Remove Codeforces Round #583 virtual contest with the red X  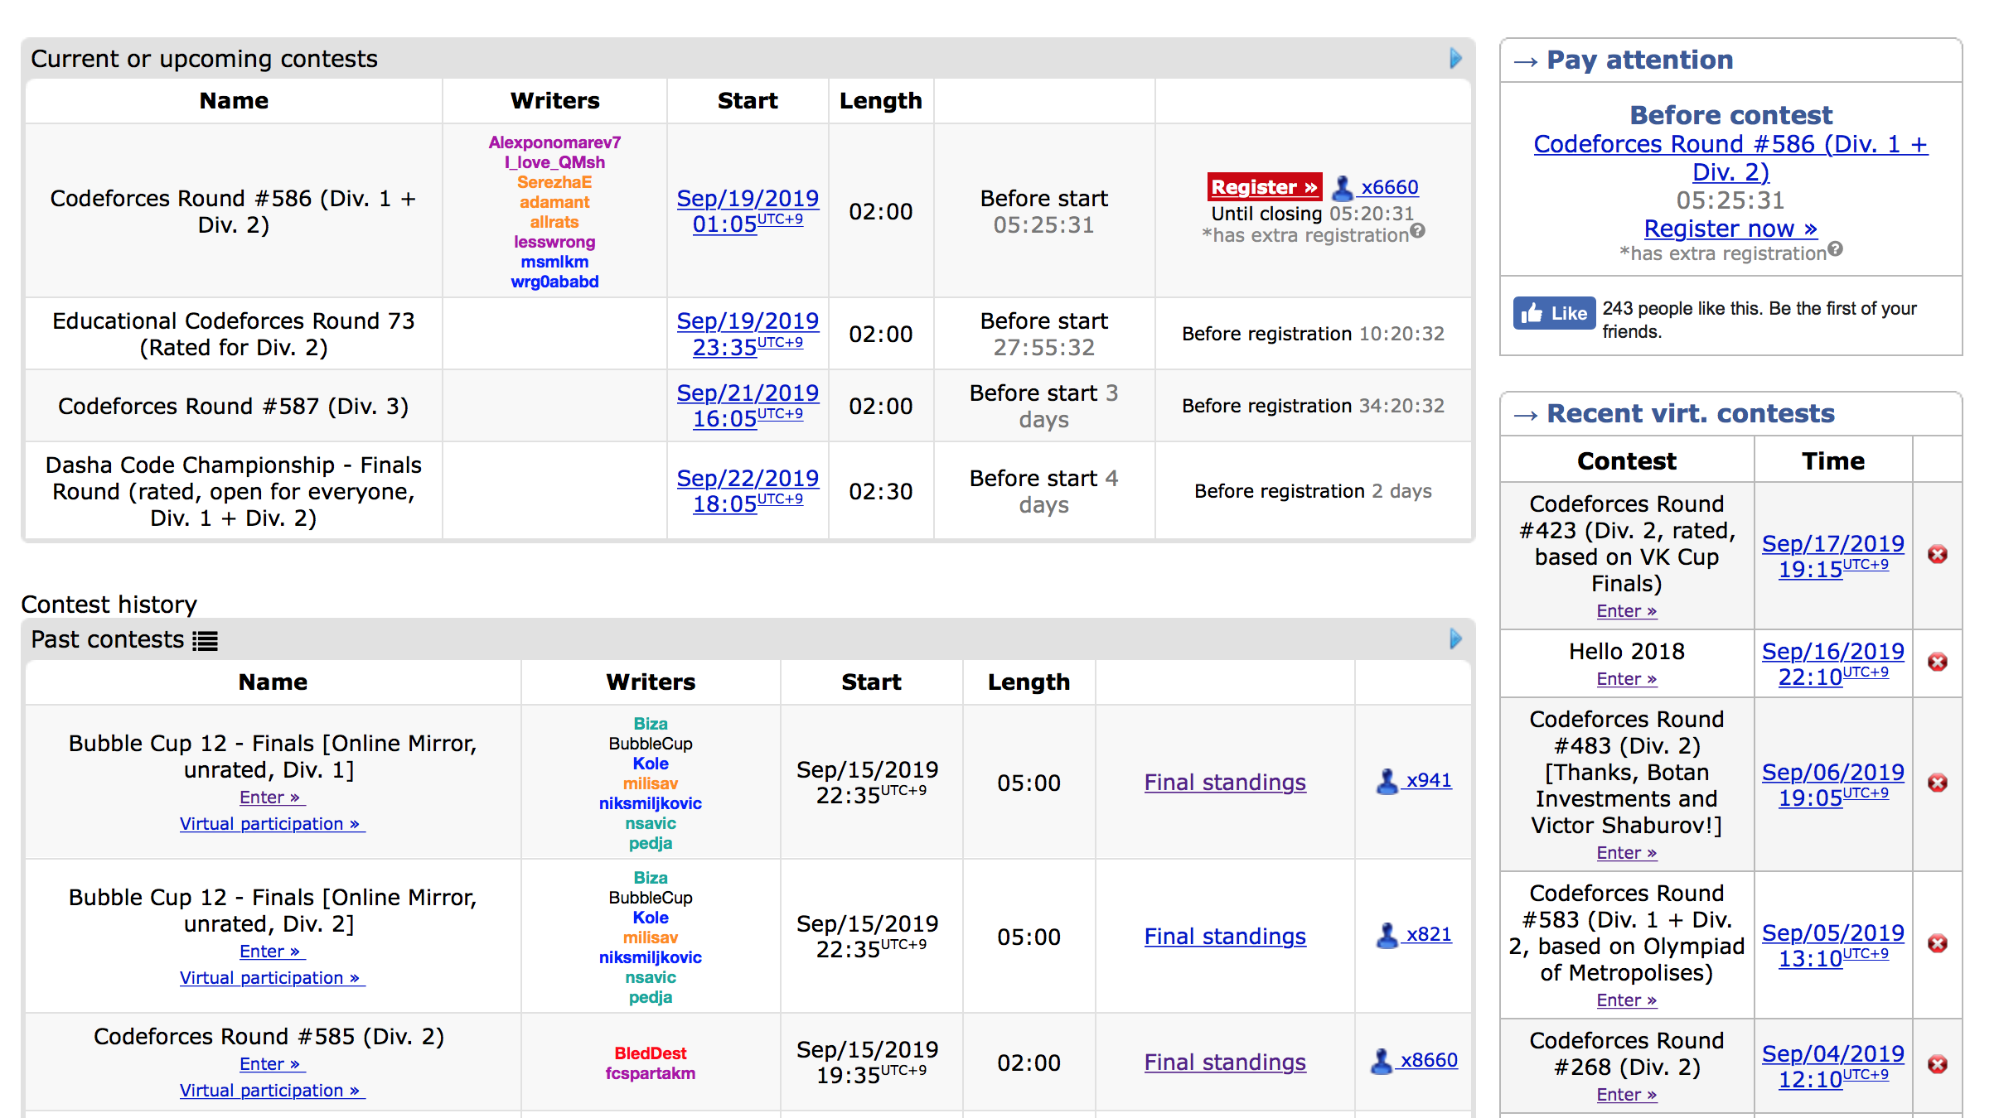pyautogui.click(x=1938, y=943)
